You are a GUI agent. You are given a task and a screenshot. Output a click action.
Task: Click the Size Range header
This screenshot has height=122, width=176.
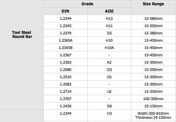pyautogui.click(x=153, y=4)
